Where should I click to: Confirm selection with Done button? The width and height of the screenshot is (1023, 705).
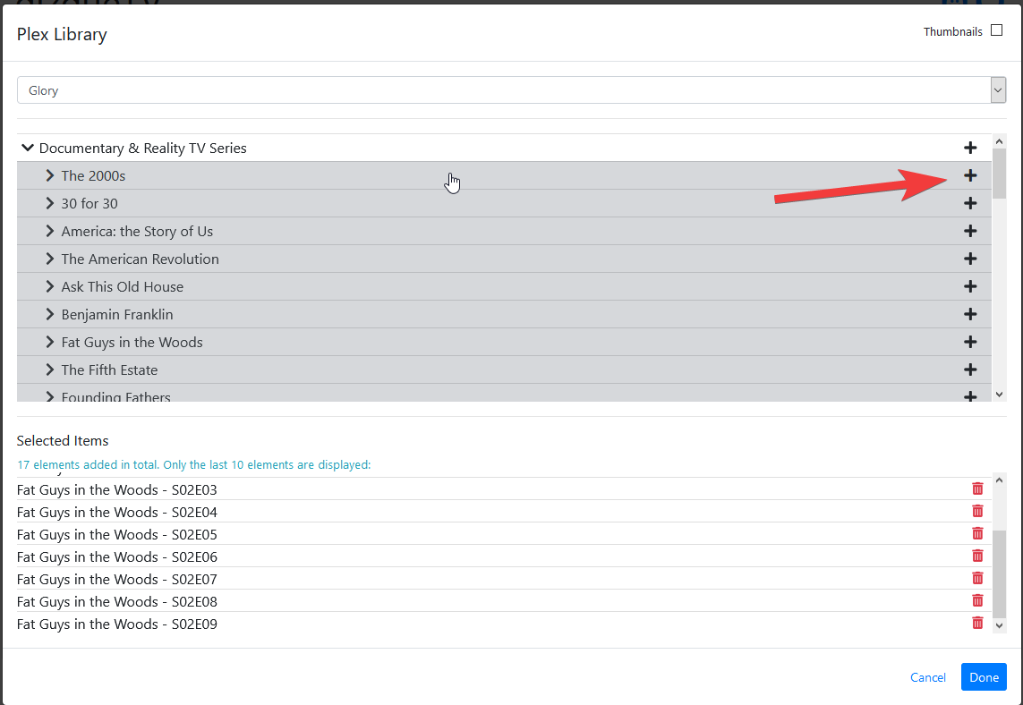click(984, 677)
